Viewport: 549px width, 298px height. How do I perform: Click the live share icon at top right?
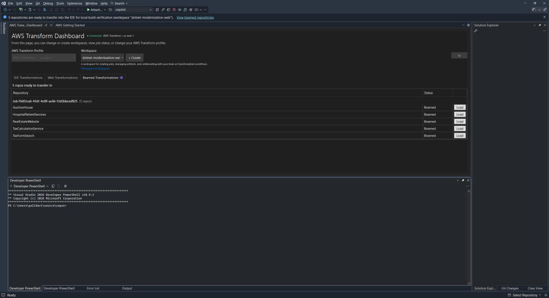point(545,10)
